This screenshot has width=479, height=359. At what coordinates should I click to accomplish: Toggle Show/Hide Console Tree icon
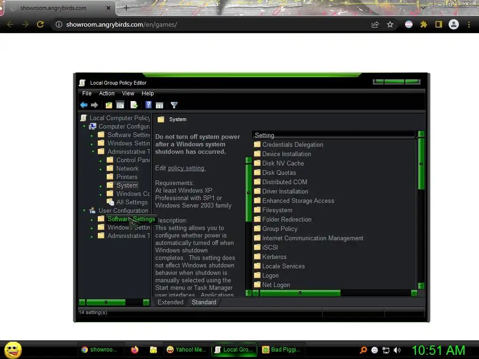pyautogui.click(x=120, y=105)
